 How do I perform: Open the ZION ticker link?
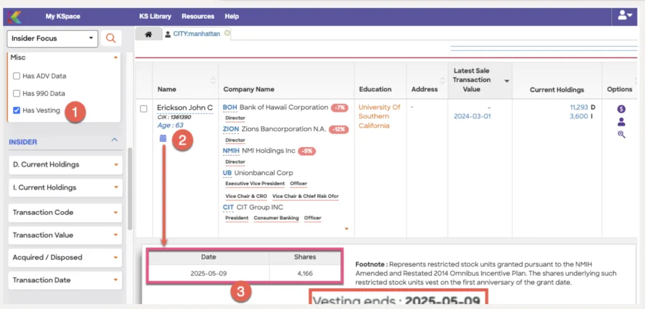point(231,129)
